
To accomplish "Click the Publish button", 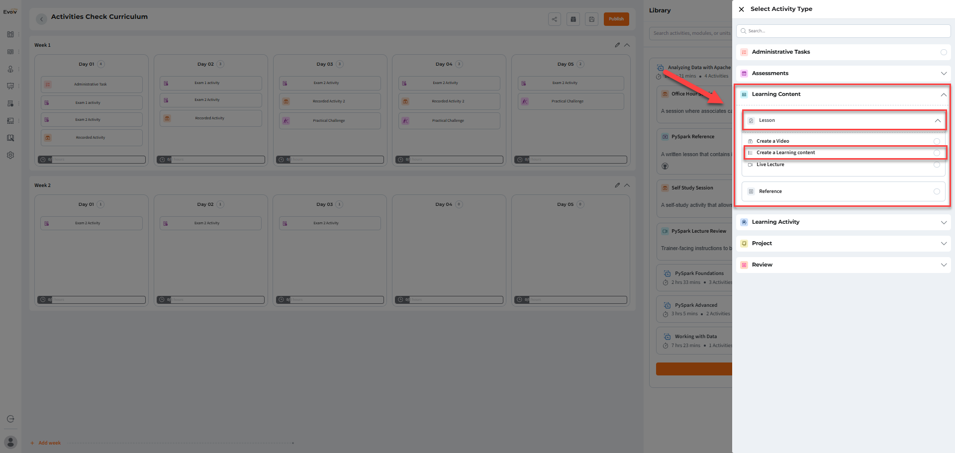I will (x=616, y=19).
